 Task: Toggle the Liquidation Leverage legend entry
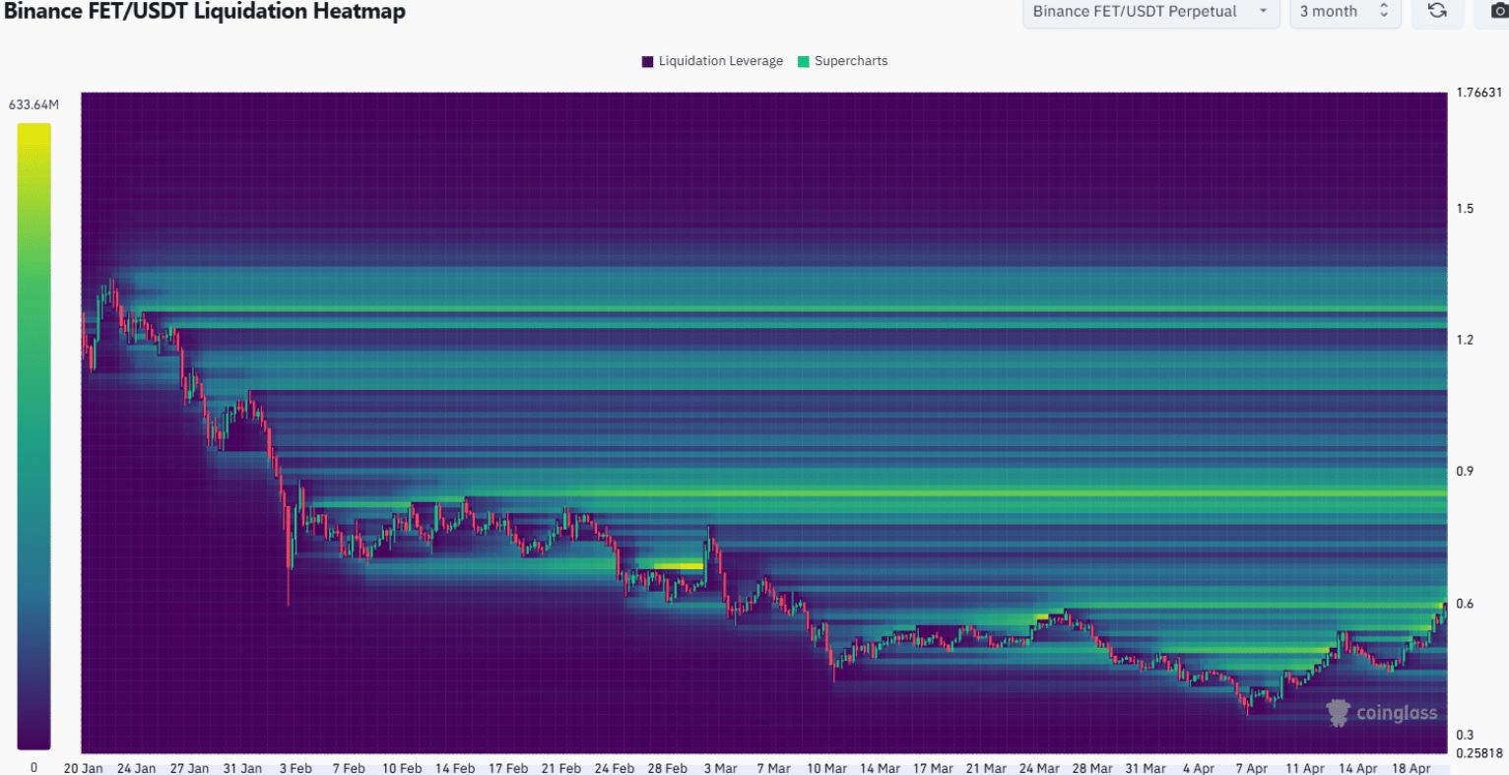pos(712,61)
